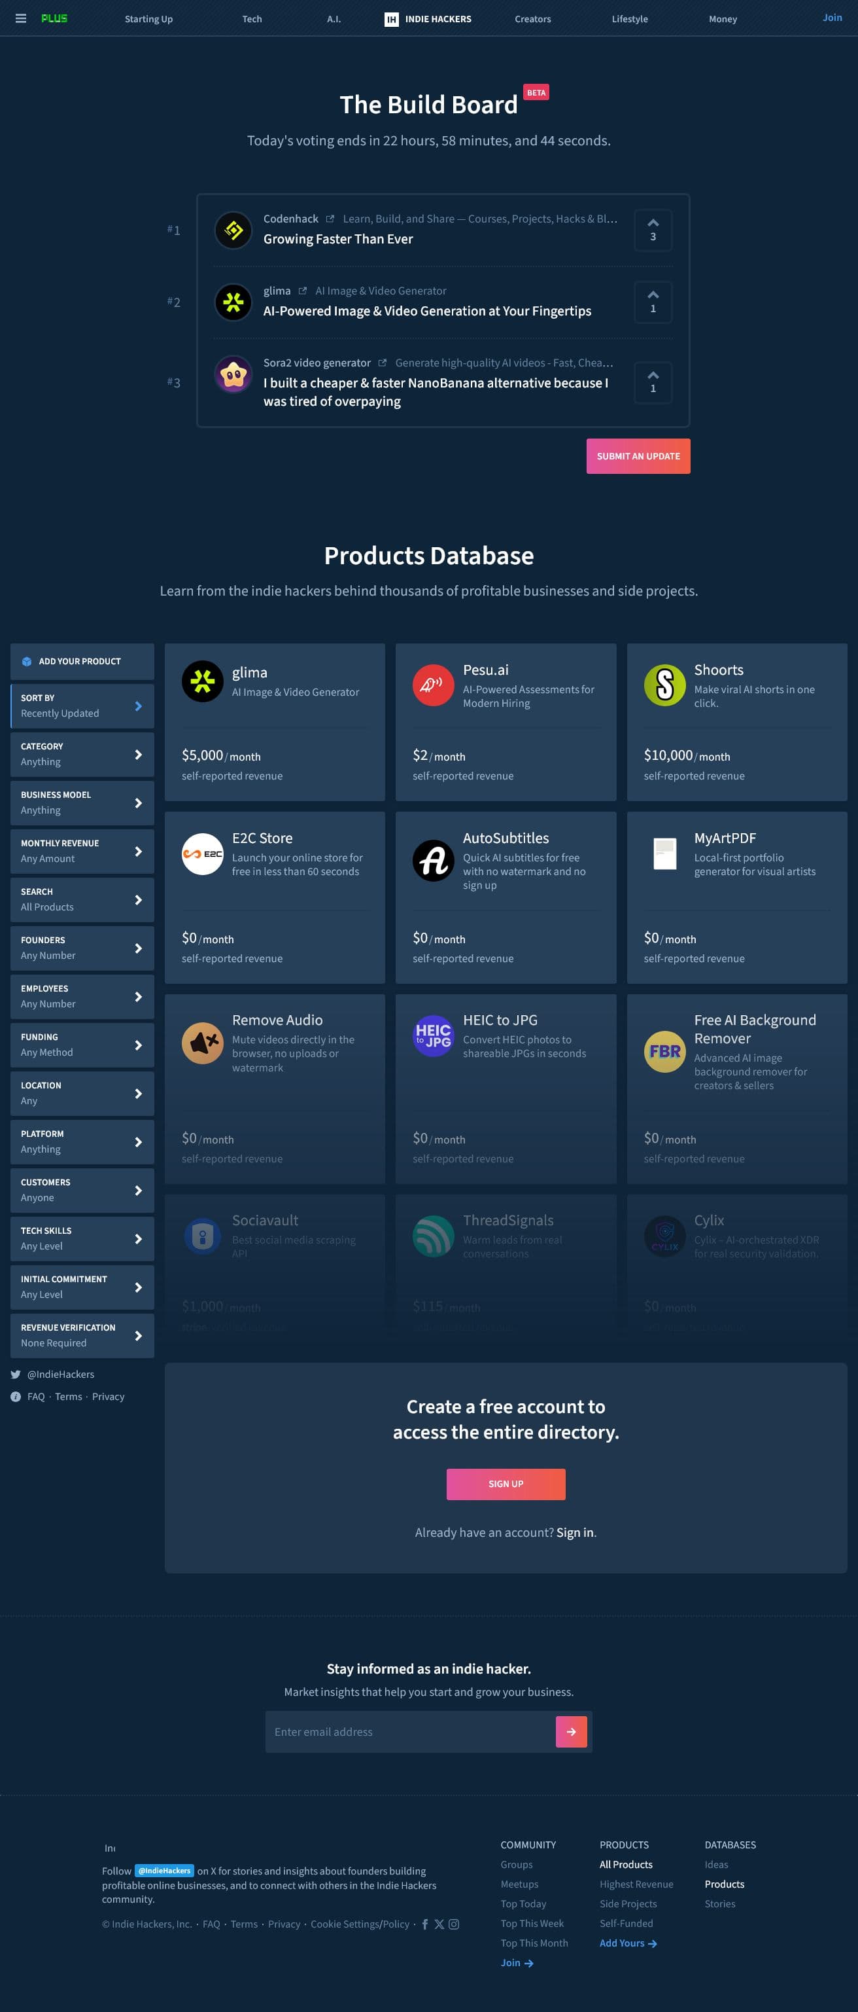Open the Tech nav item
Viewport: 858px width, 2012px height.
tap(251, 19)
